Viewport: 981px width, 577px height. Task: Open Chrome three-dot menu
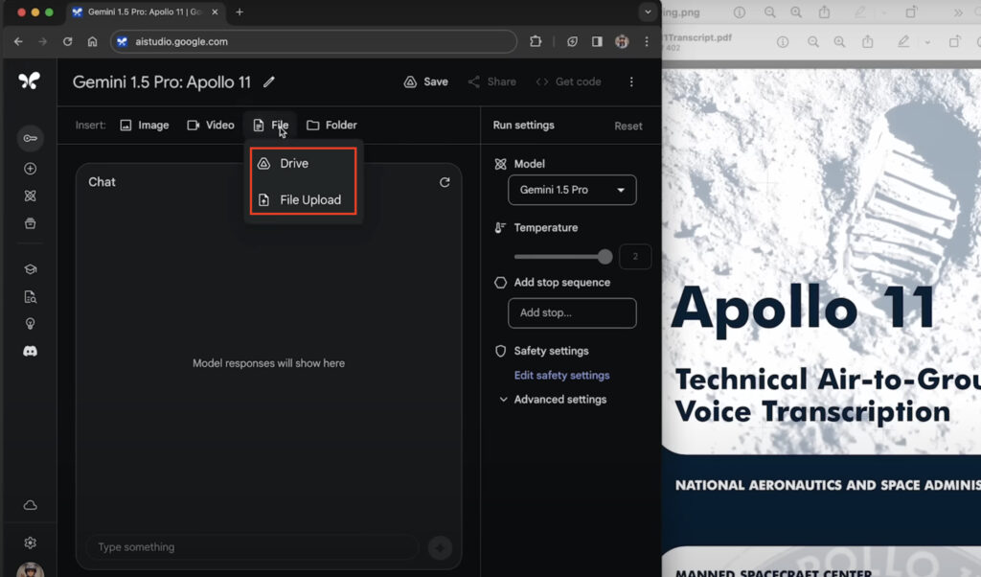coord(647,41)
